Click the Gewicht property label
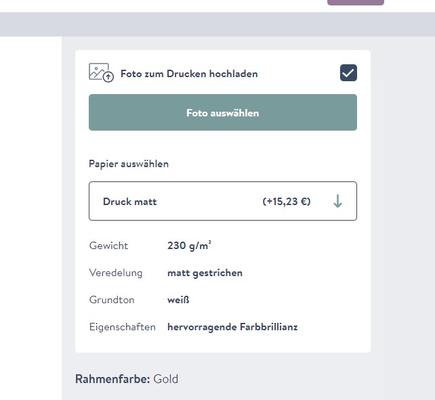Image resolution: width=435 pixels, height=400 pixels. [x=108, y=246]
